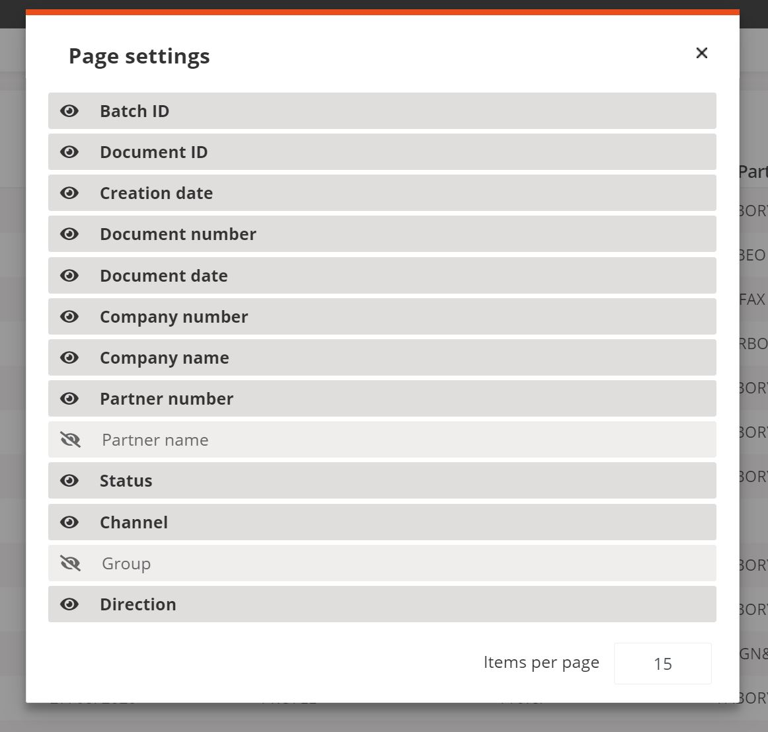Image resolution: width=768 pixels, height=732 pixels.
Task: Show the hidden Group column
Action: [x=70, y=563]
